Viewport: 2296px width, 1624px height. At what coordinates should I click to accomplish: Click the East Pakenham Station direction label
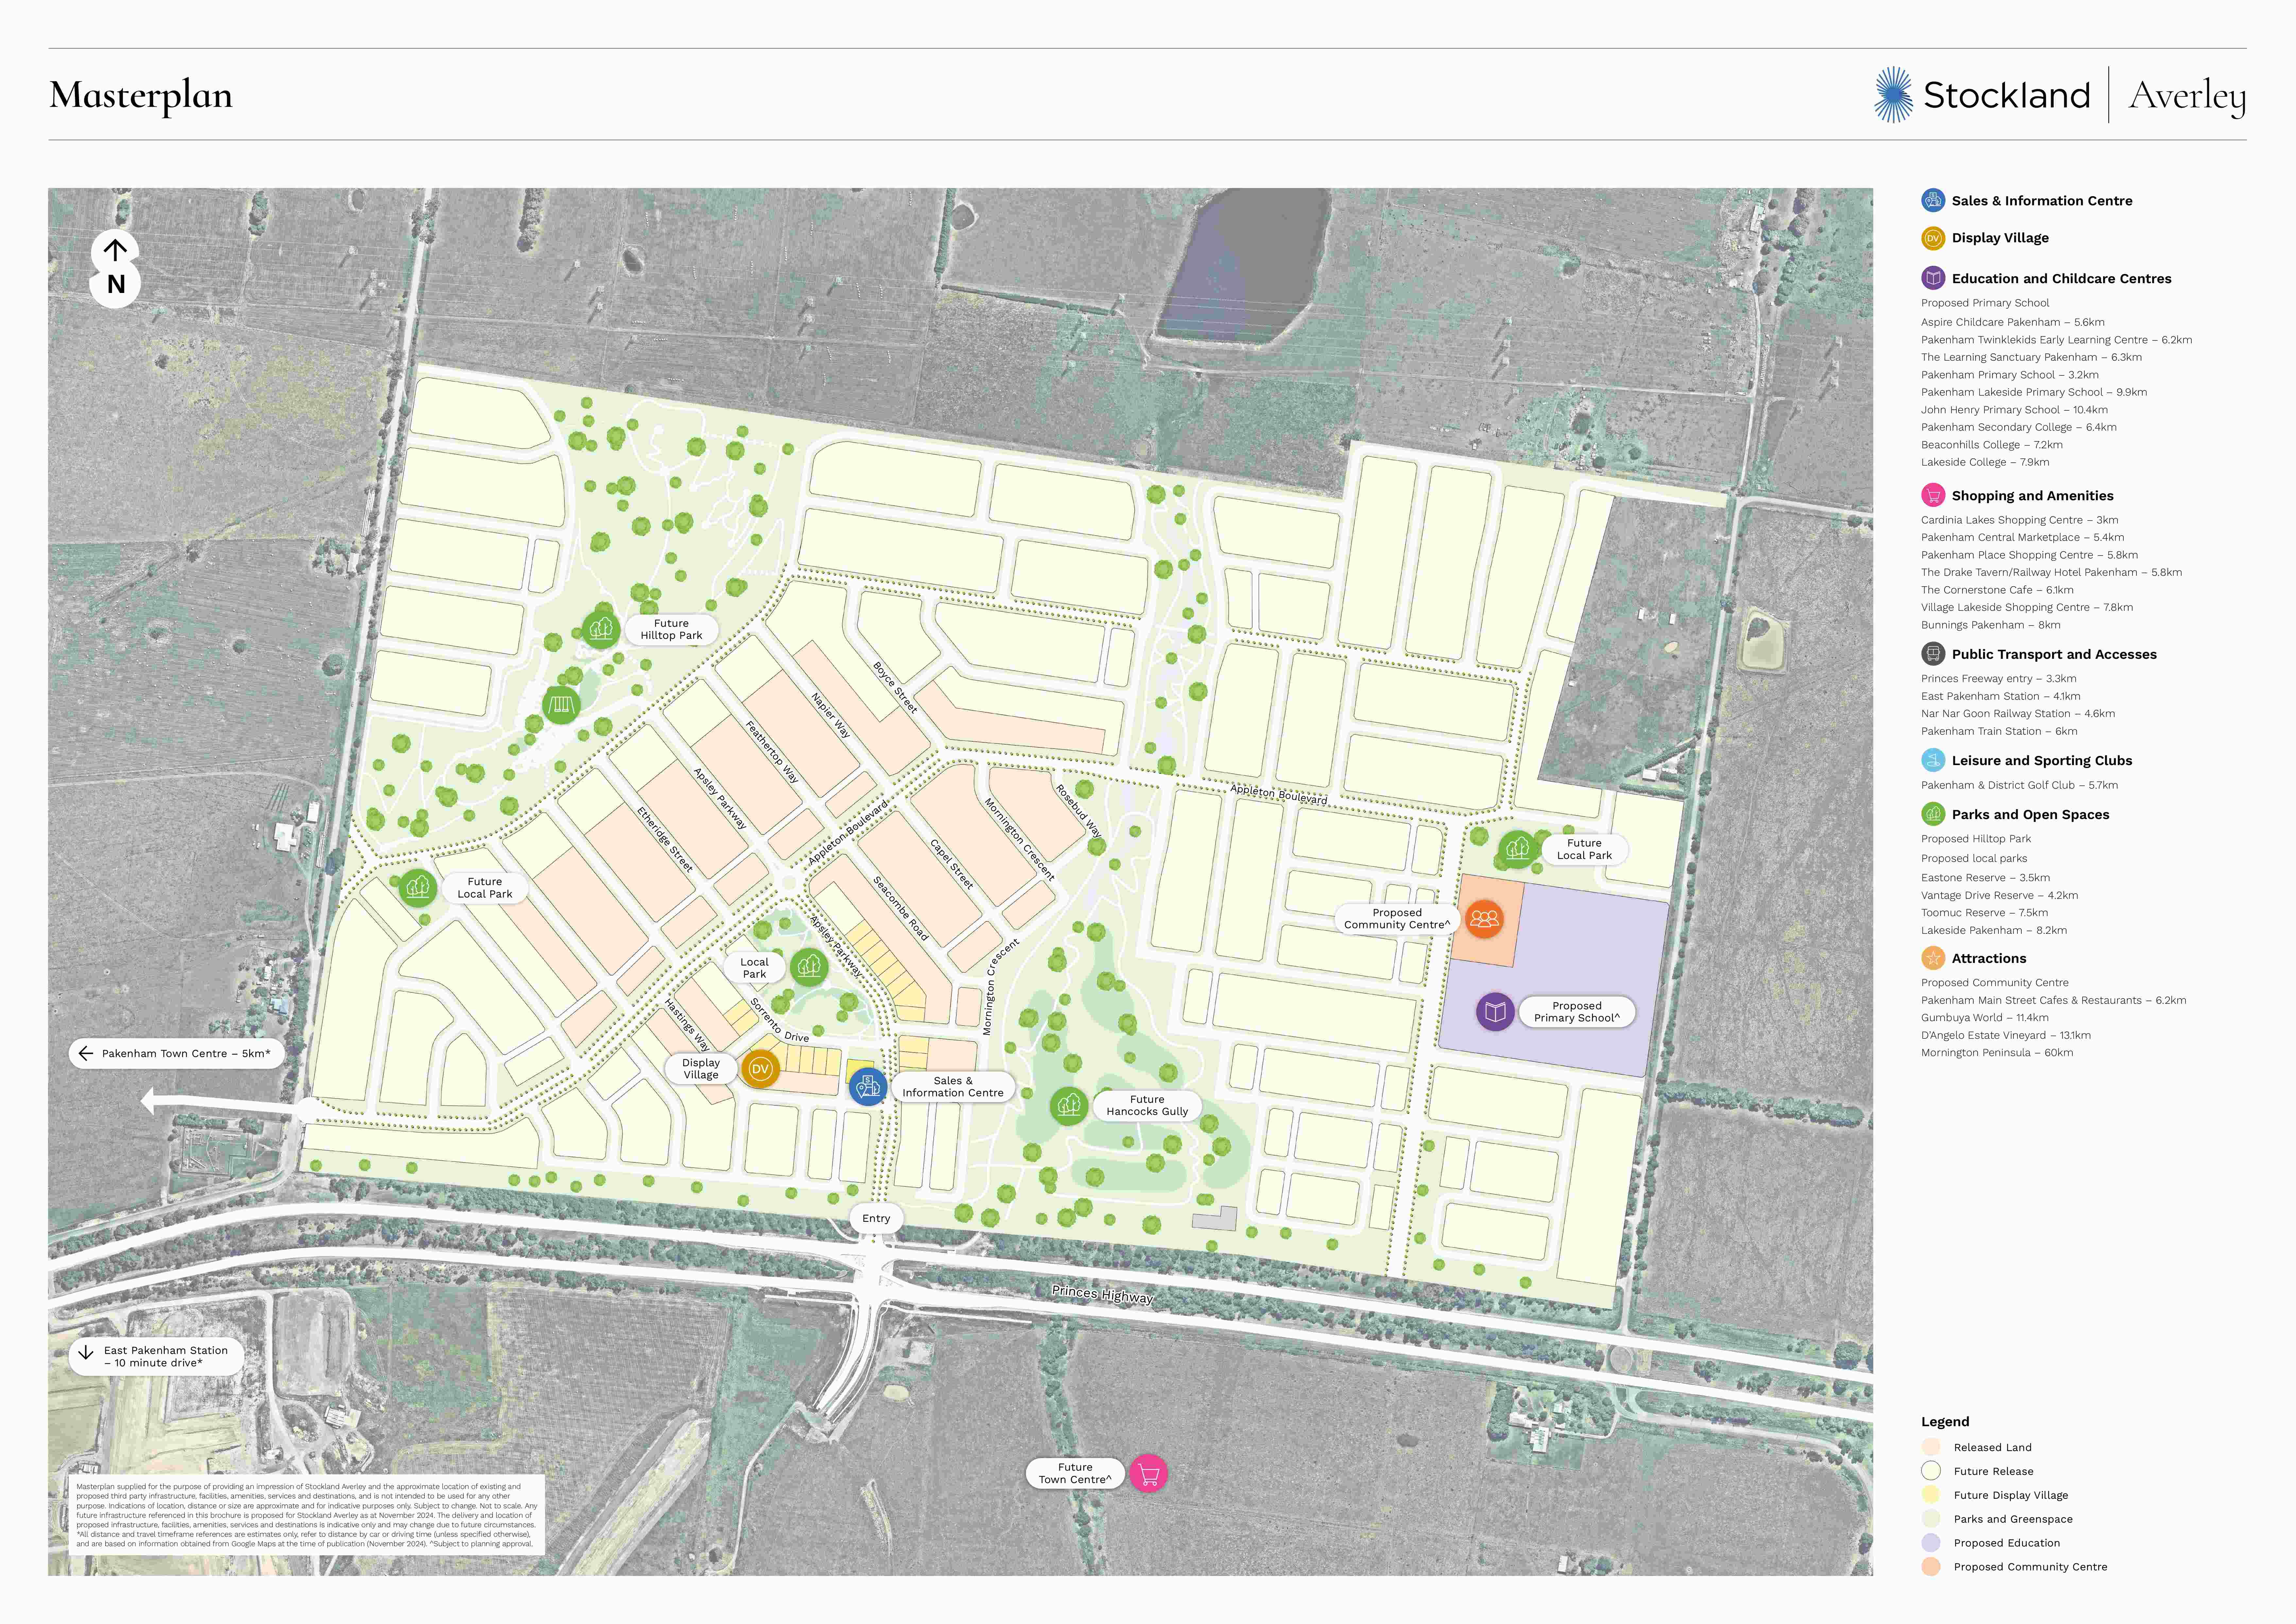tap(157, 1356)
